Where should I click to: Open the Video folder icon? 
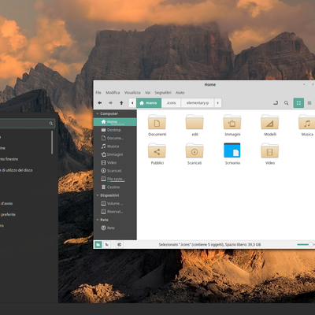270,154
